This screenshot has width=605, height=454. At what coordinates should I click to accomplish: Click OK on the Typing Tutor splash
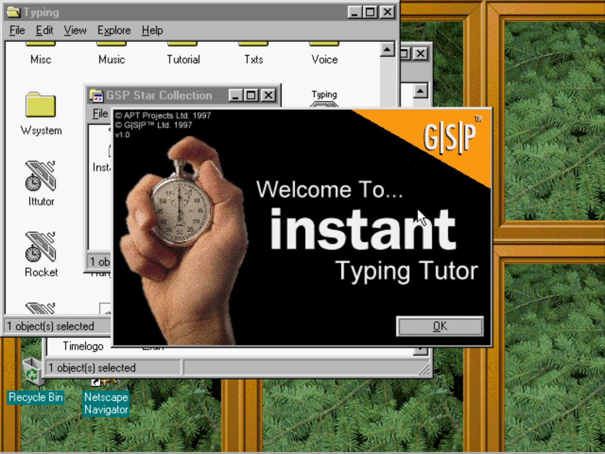point(440,326)
